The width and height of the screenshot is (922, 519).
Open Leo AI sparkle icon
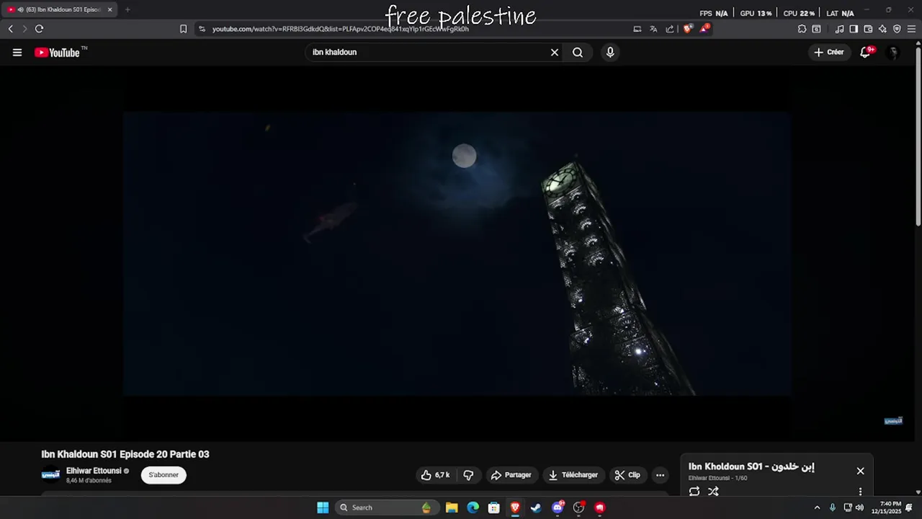pos(882,29)
